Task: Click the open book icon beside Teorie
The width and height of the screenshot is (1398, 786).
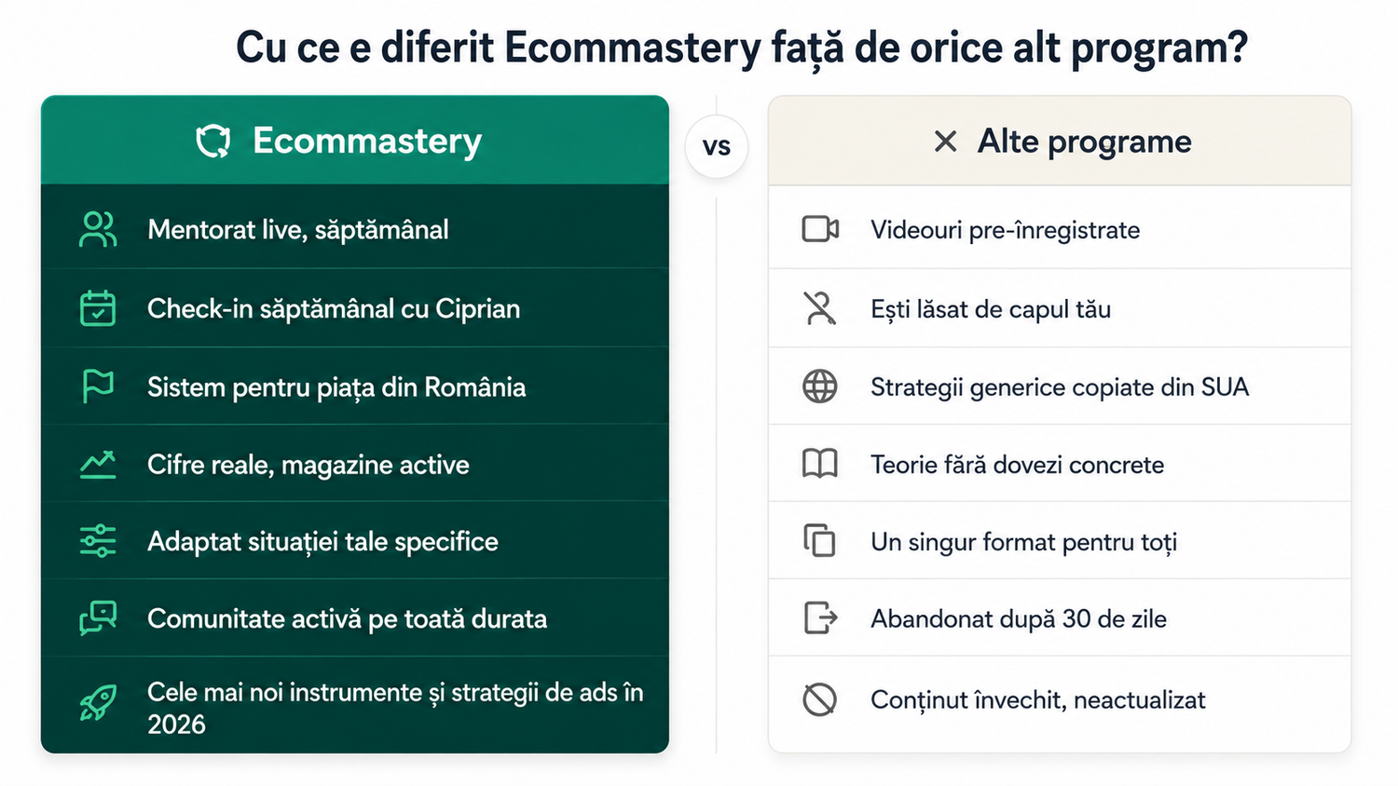Action: [x=820, y=464]
